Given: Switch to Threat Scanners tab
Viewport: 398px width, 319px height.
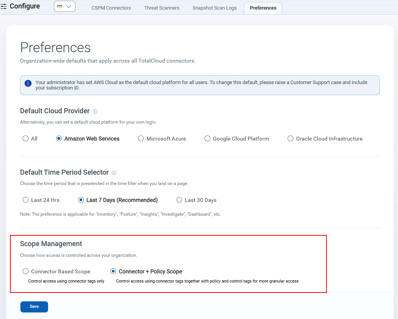Looking at the screenshot, I should [162, 8].
